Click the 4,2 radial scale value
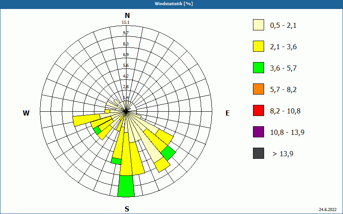 [x=126, y=76]
